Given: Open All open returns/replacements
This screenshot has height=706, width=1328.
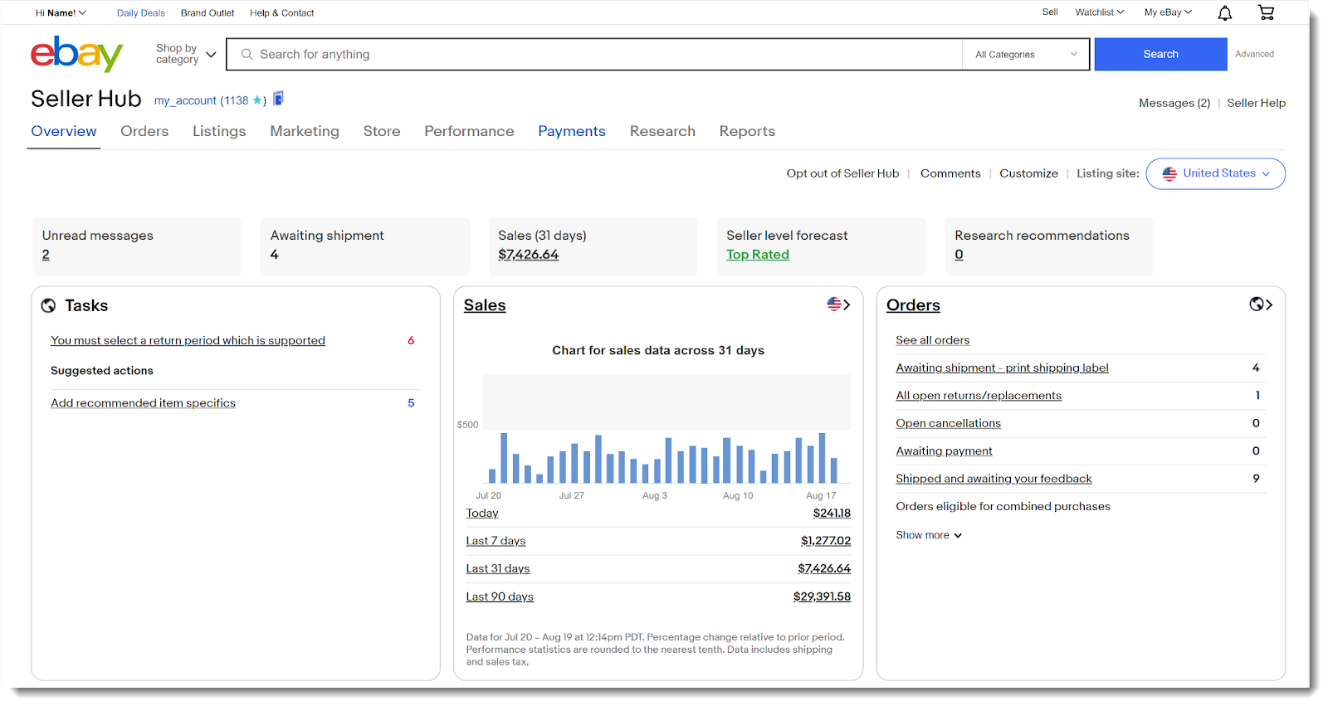Looking at the screenshot, I should pos(979,396).
